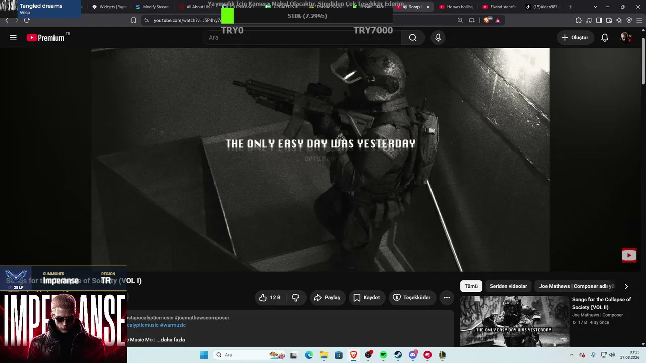Open the zoom magnifier in address bar
The width and height of the screenshot is (646, 363).
460,20
